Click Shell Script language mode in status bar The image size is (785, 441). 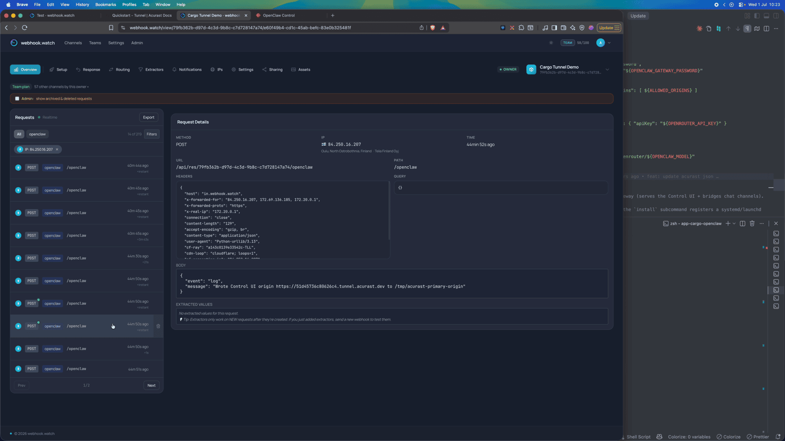point(638,437)
